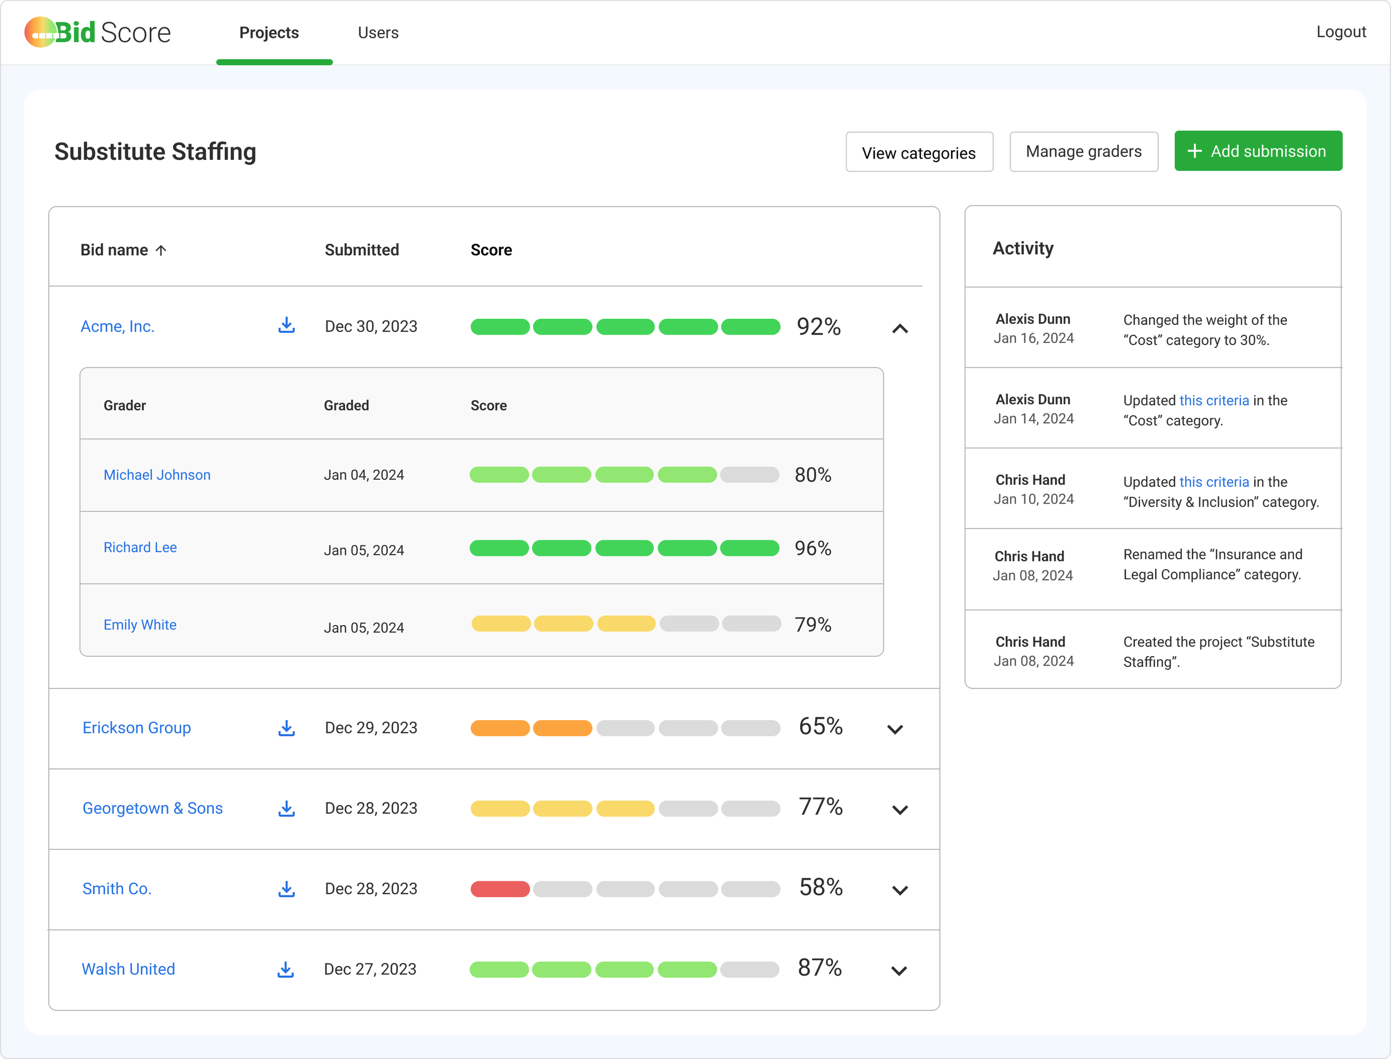Click the Graded column header

click(347, 405)
